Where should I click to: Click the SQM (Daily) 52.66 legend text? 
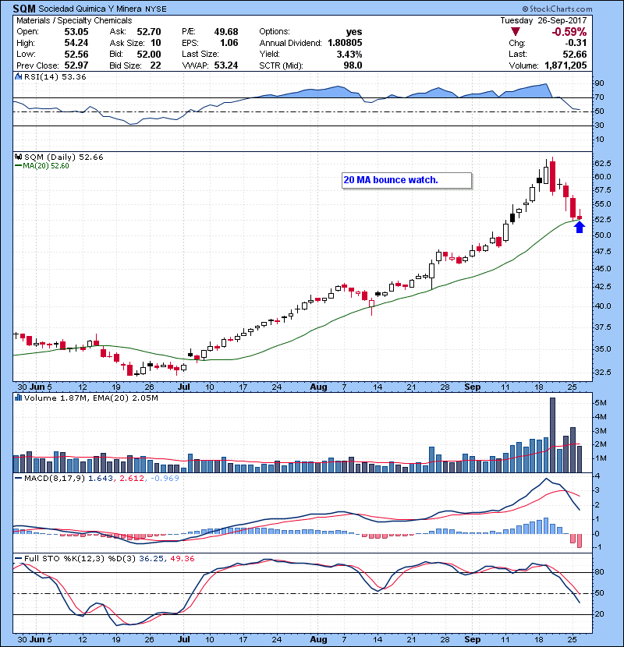(x=64, y=157)
